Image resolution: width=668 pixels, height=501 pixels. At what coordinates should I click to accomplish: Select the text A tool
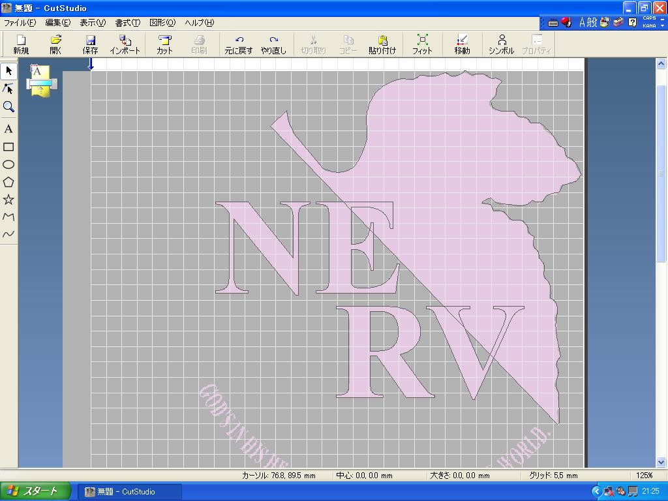[x=8, y=129]
